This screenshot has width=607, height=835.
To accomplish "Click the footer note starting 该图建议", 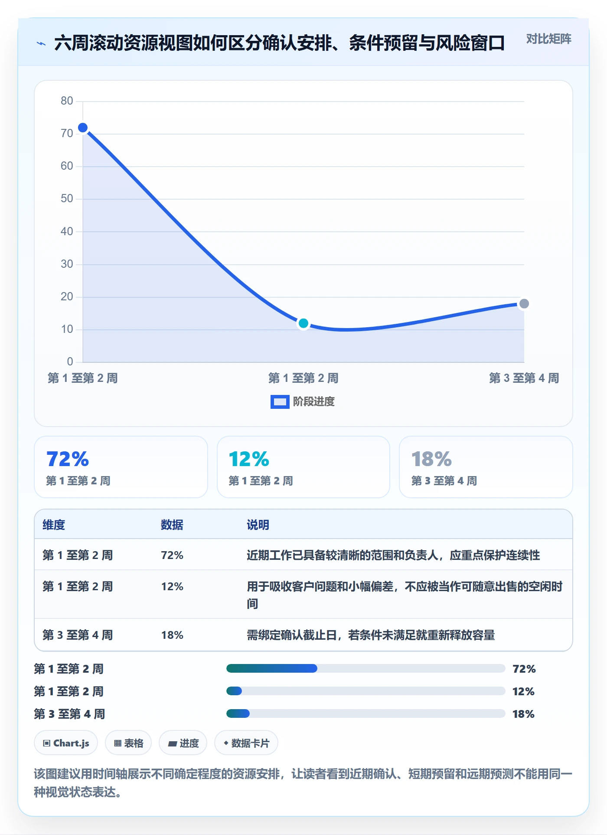I will 303,782.
